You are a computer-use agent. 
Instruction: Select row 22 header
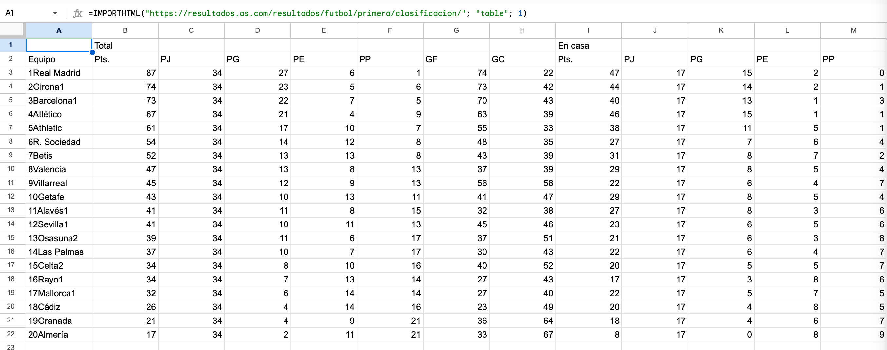(x=11, y=334)
